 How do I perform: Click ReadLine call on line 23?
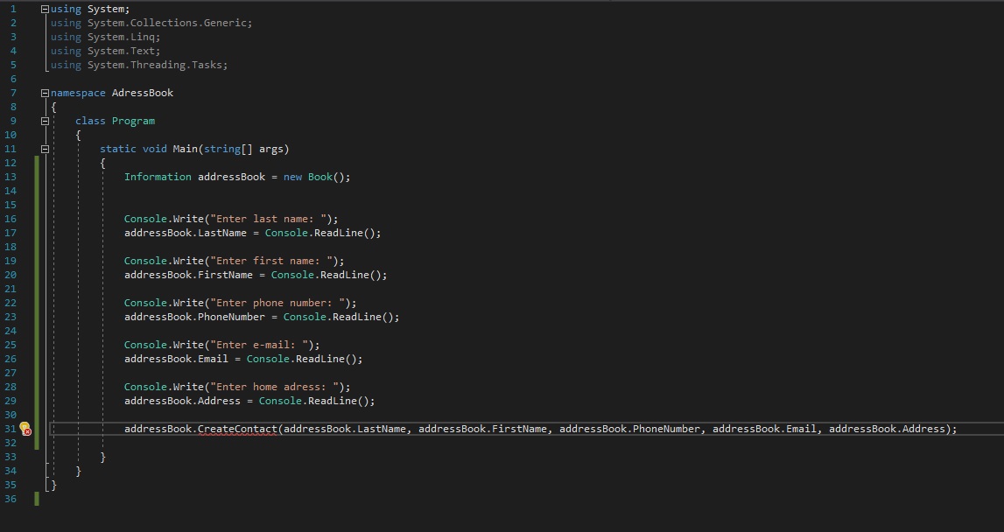pos(357,318)
